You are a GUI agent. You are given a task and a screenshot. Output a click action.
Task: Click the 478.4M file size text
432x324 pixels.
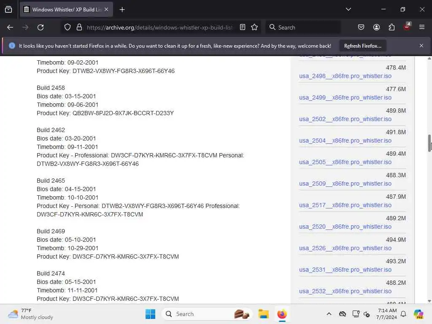(396, 68)
